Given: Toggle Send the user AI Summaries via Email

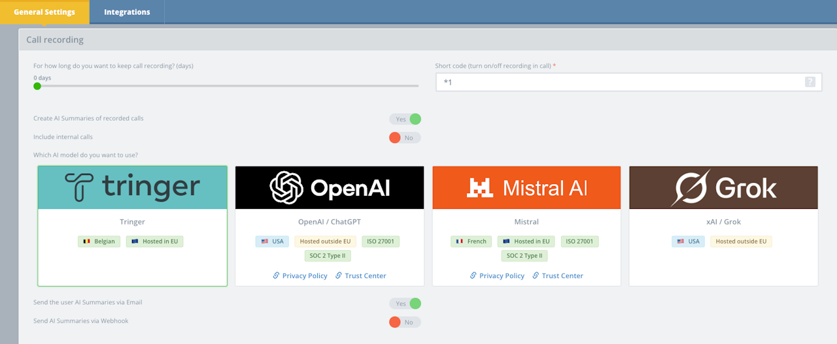Looking at the screenshot, I should click(405, 304).
